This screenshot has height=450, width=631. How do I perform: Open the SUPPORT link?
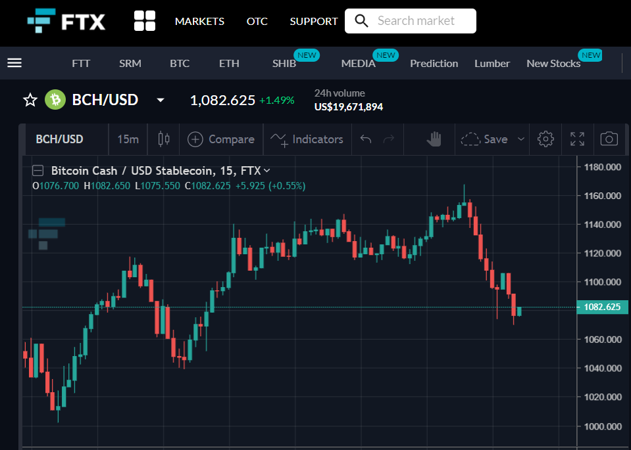point(314,21)
